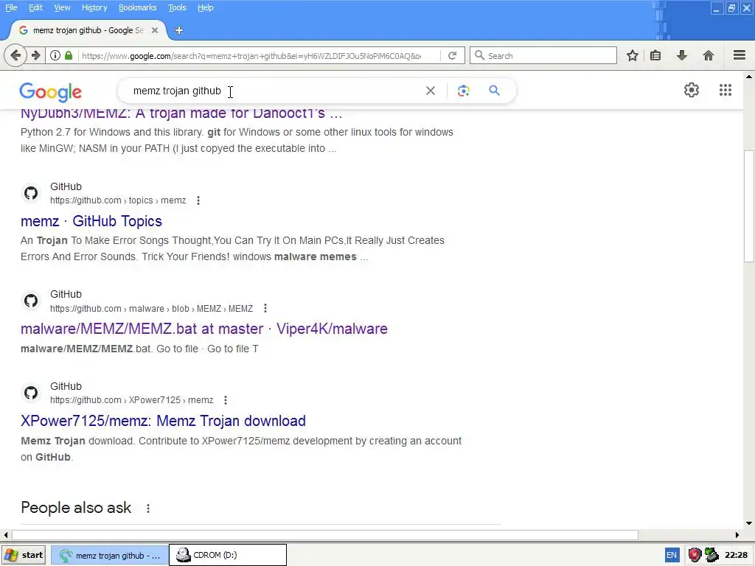This screenshot has height=566, width=755.
Task: Go back with the browser back arrow
Action: tap(15, 55)
